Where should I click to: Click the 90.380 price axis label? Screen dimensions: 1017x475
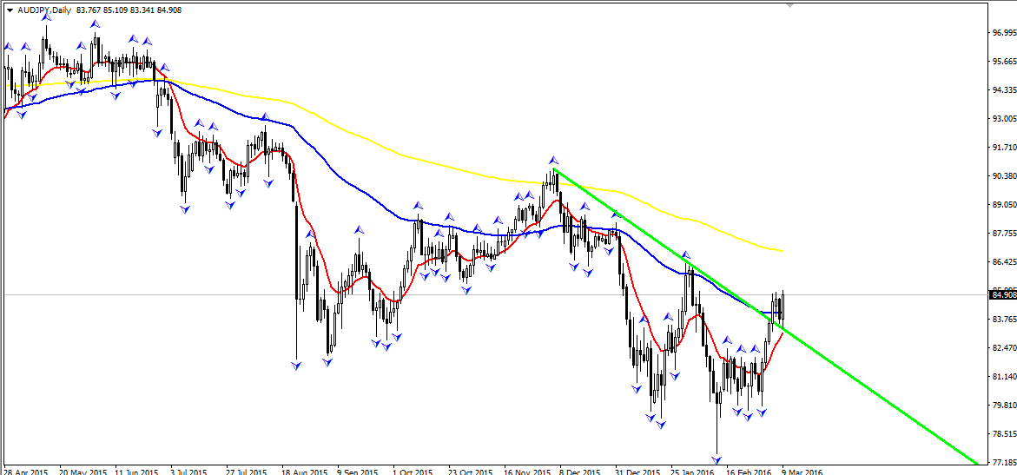point(1003,176)
